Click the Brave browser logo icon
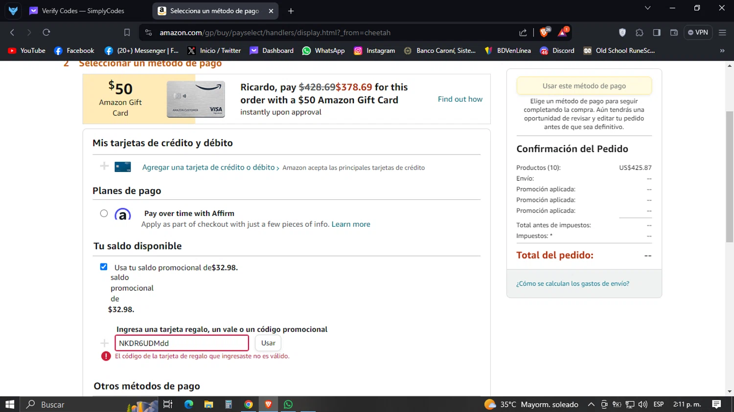Viewport: 734px width, 412px height. [13, 11]
